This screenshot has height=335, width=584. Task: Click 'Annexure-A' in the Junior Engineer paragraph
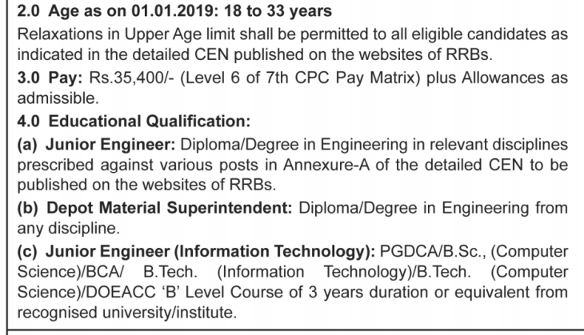(x=326, y=165)
